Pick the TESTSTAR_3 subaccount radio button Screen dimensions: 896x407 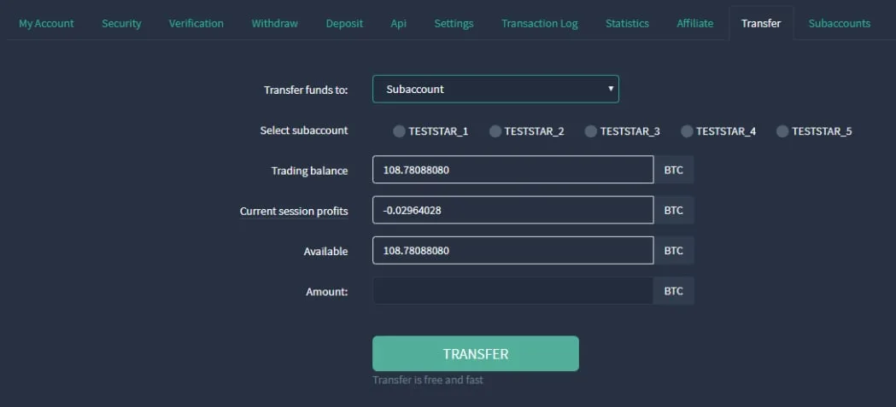(590, 131)
